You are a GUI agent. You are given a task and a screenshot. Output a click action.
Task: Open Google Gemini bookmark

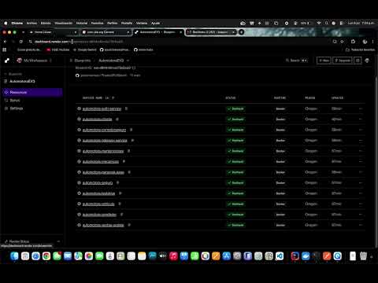click(84, 50)
